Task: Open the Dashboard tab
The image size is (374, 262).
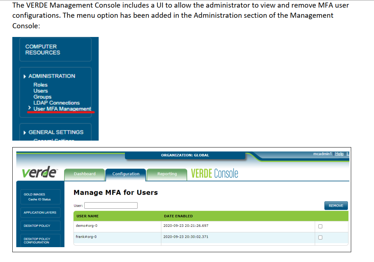Action: pos(84,174)
